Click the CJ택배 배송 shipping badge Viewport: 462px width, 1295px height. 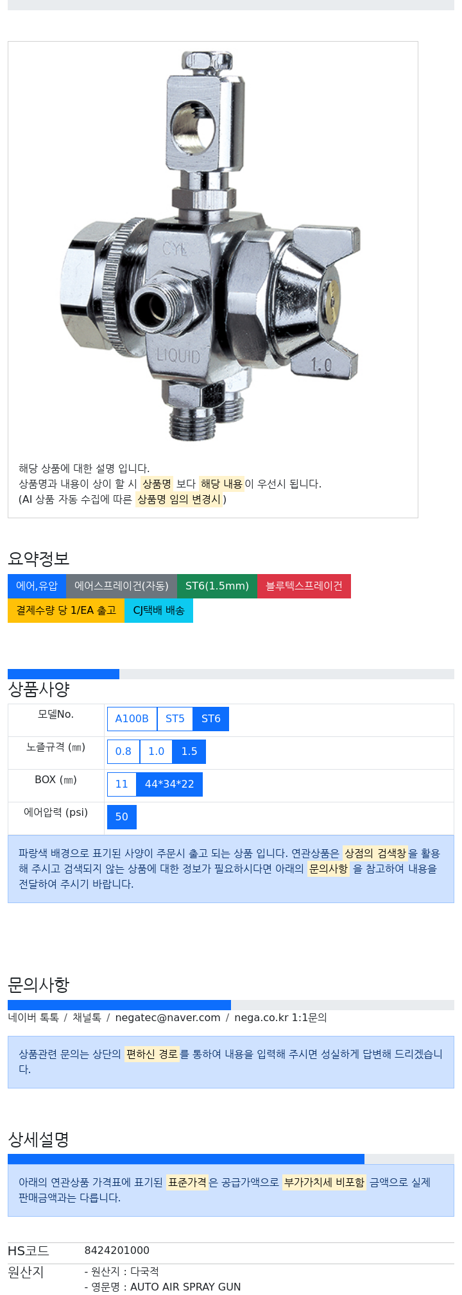point(158,611)
